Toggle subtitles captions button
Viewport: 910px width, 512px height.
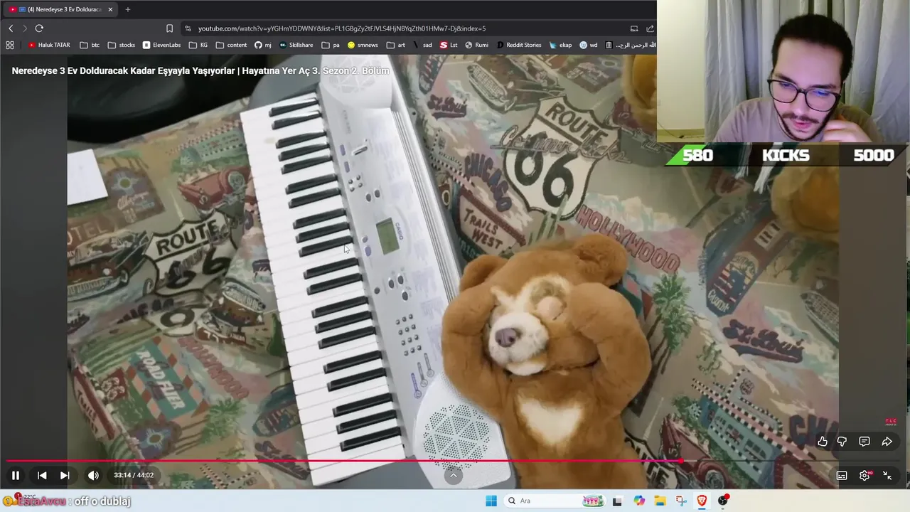842,476
